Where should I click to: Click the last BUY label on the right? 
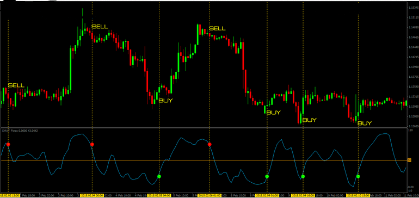(x=365, y=123)
